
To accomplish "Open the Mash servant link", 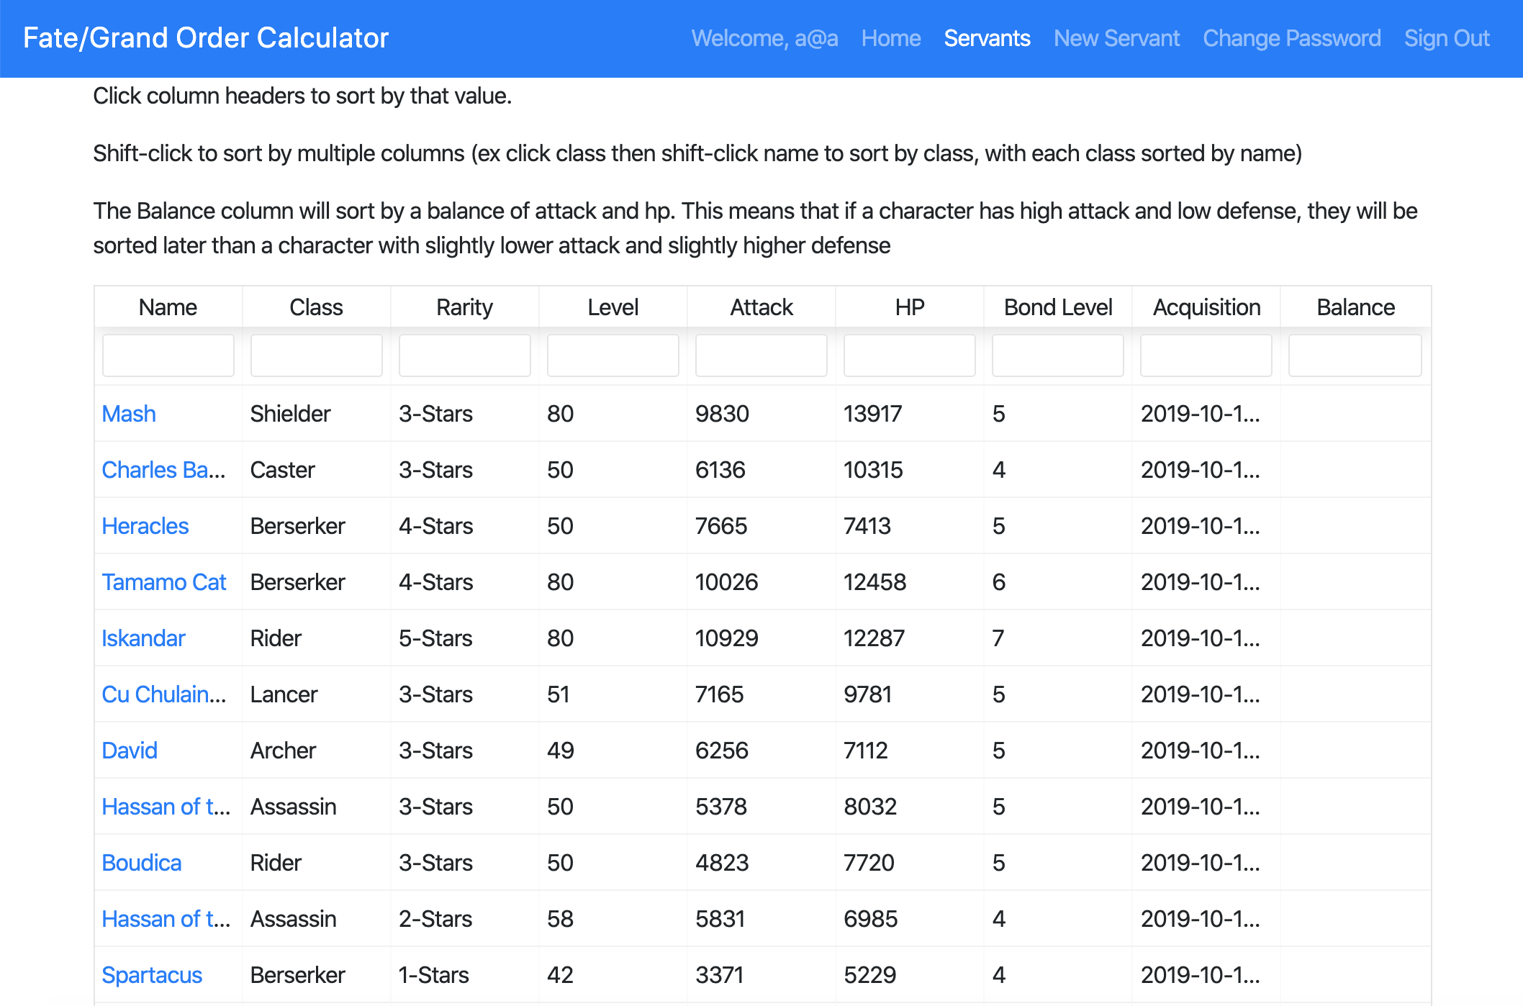I will pyautogui.click(x=129, y=414).
